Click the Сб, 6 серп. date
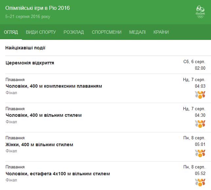The image size is (211, 190). pyautogui.click(x=194, y=62)
